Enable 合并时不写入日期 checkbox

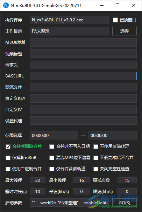point(52,146)
